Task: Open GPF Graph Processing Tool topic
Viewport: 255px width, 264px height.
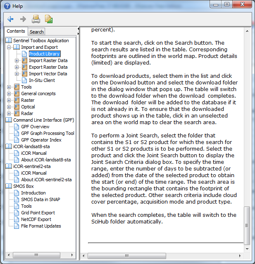Action: 48,133
